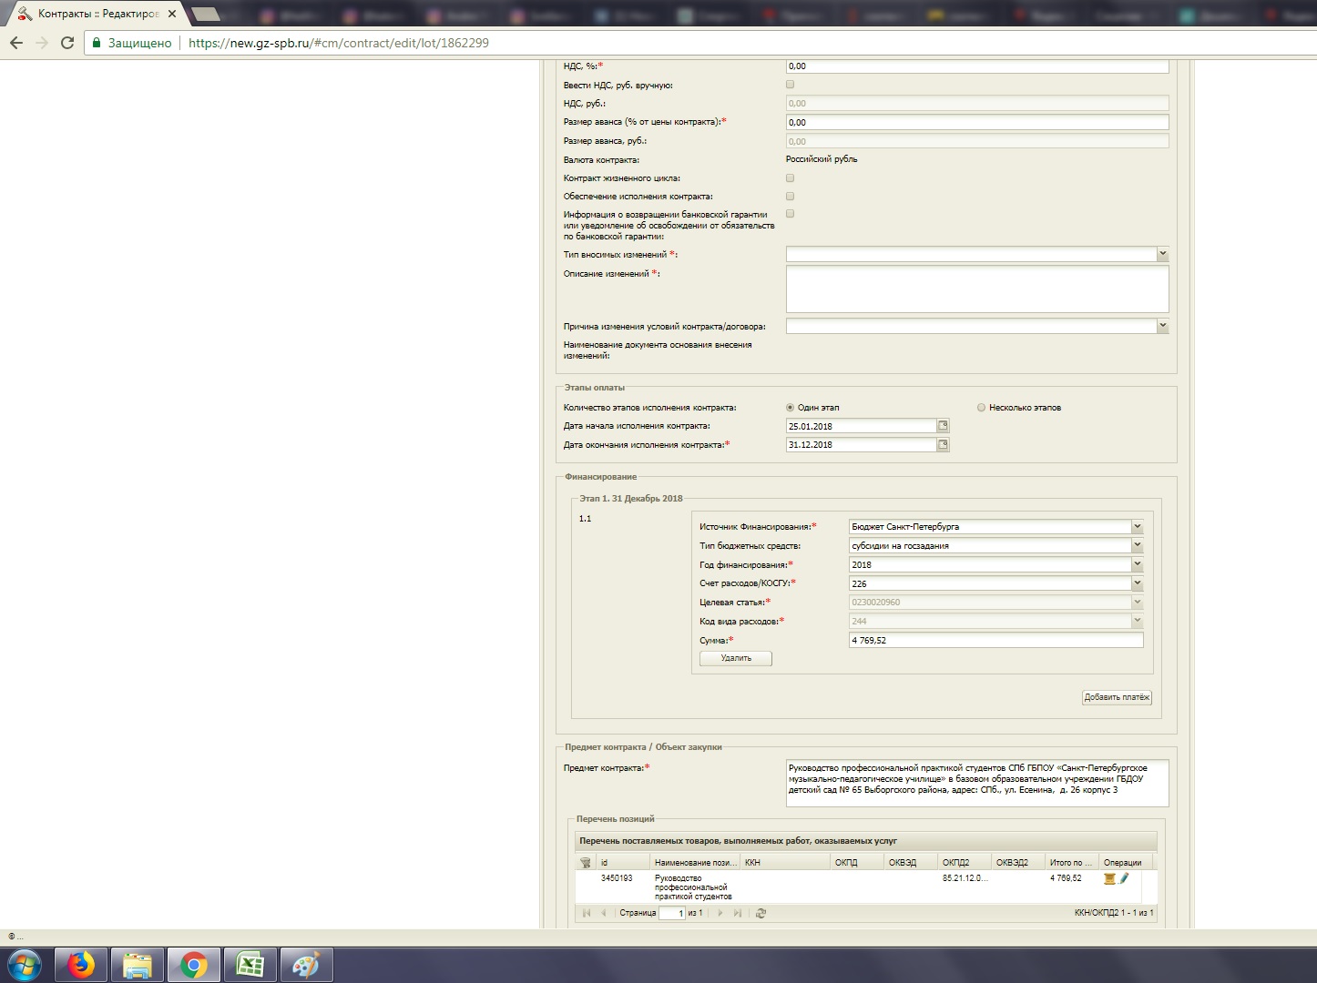
Task: Enable the 'Контракт жизненного цикла' checkbox
Action: point(790,178)
